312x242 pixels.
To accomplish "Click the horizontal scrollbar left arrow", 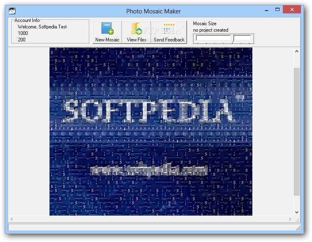I will (x=12, y=219).
